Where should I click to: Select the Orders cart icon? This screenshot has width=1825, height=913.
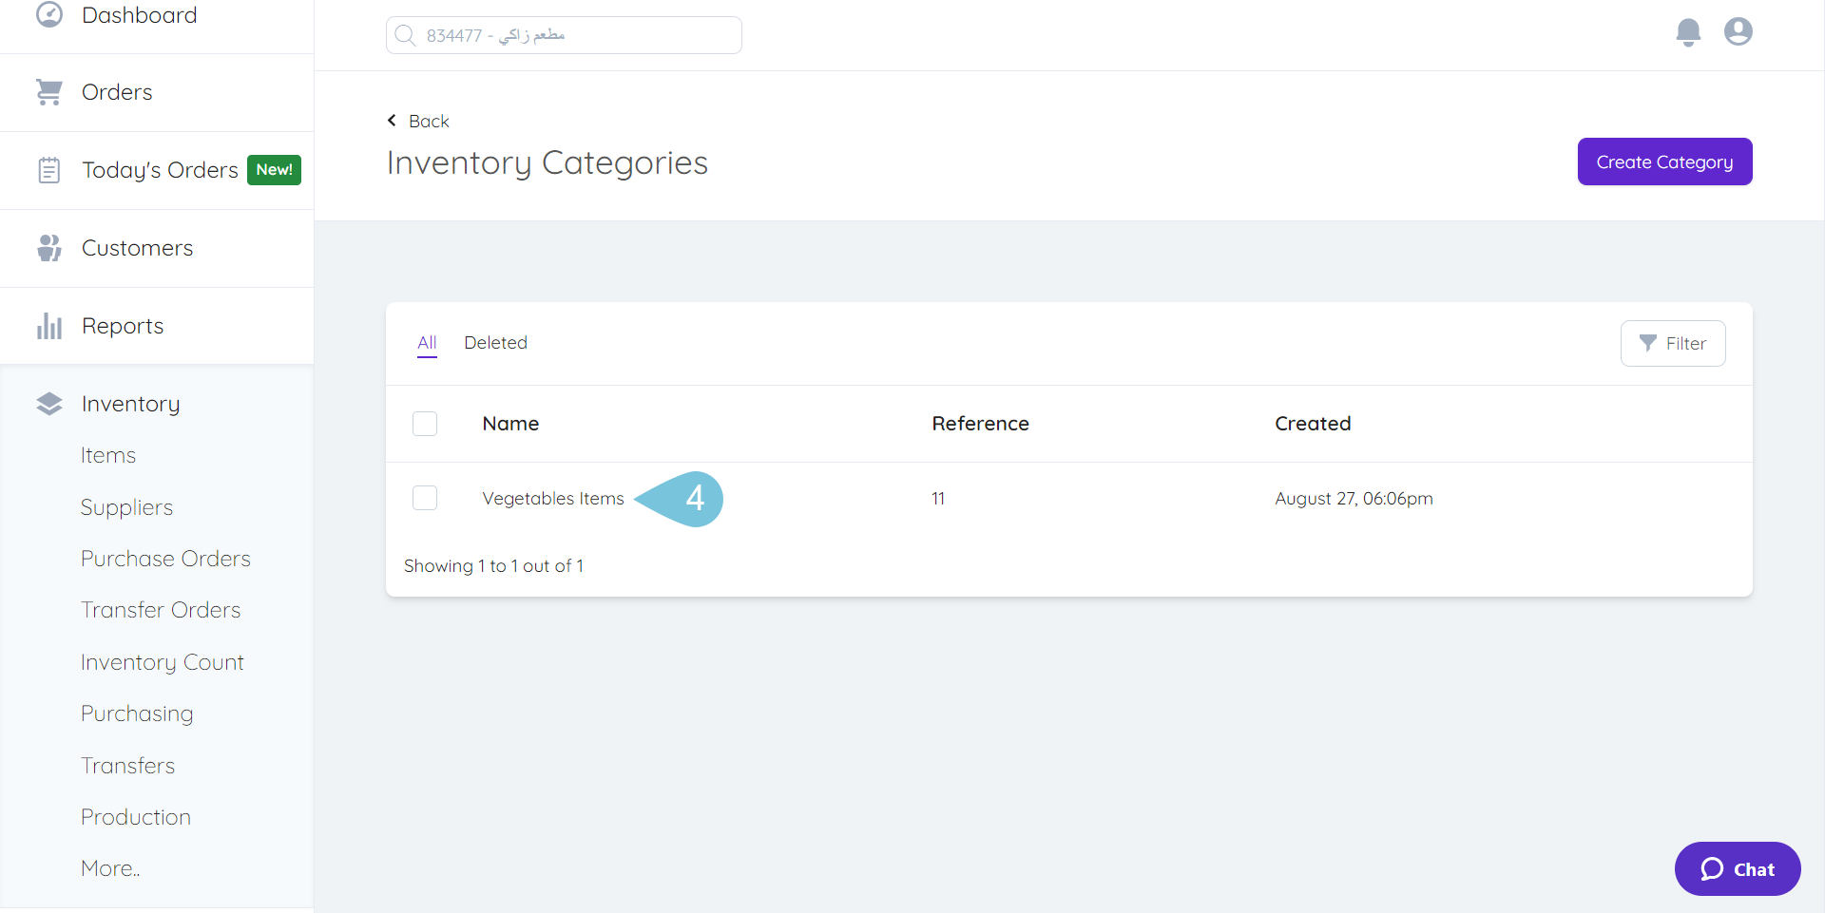pyautogui.click(x=48, y=91)
